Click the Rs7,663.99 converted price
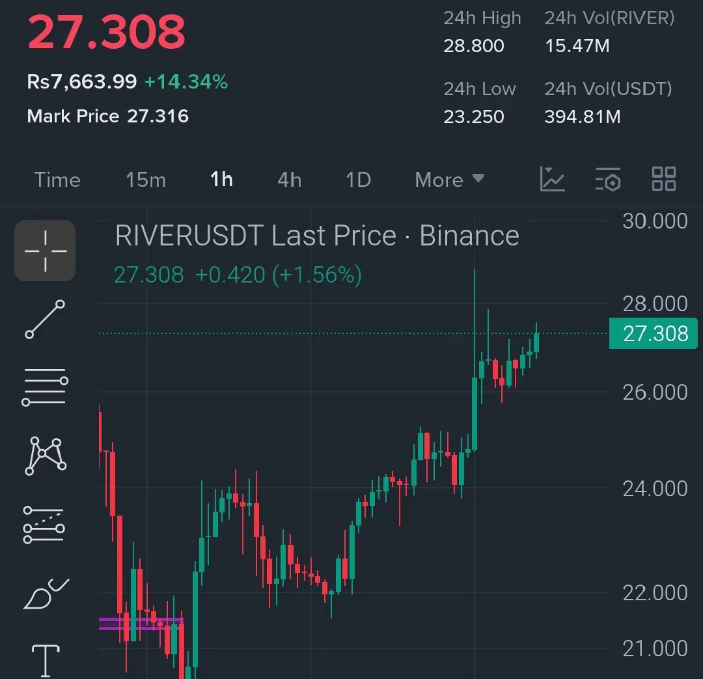 [x=81, y=81]
